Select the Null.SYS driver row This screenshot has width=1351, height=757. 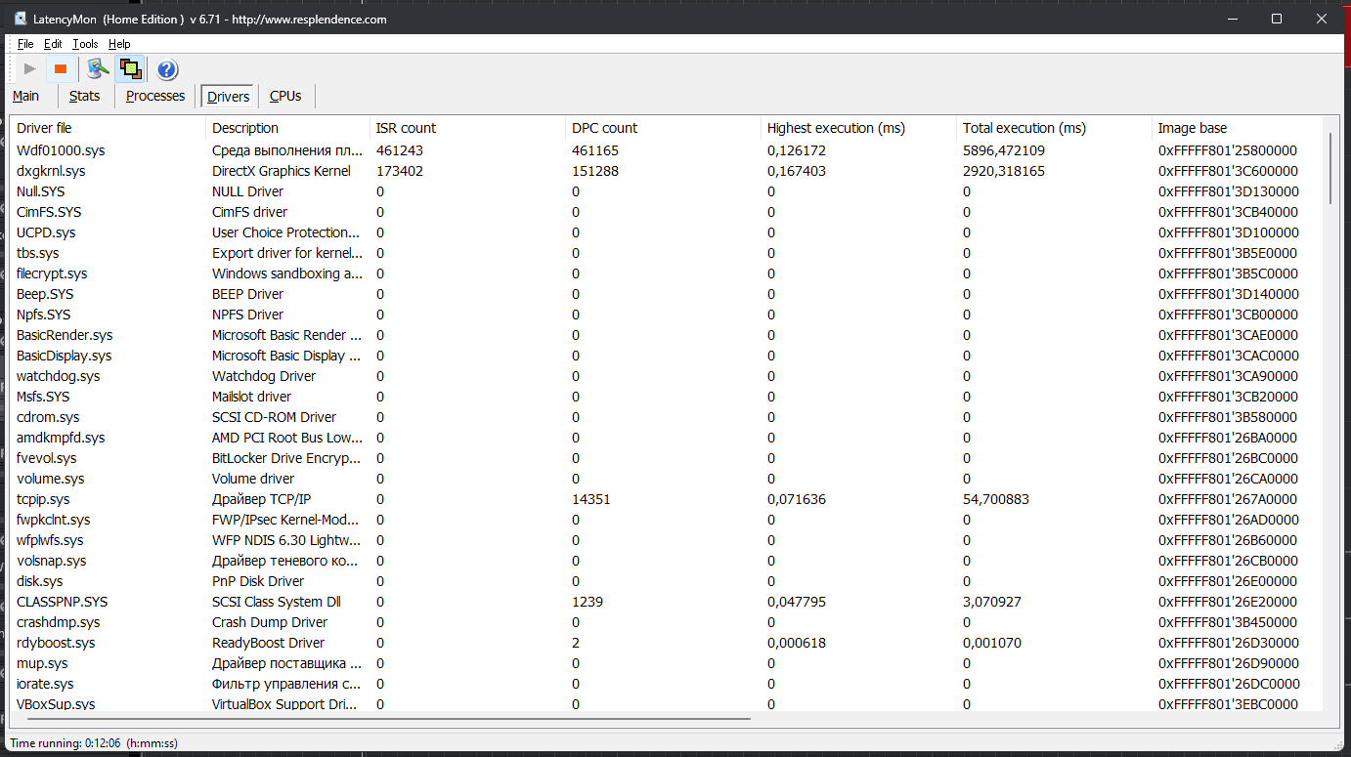coord(666,191)
